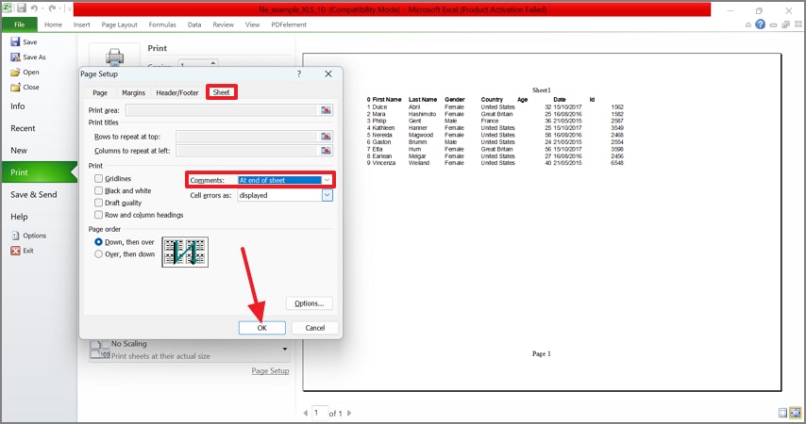This screenshot has height=424, width=806.
Task: Click the Print area range selector icon
Action: tap(326, 110)
